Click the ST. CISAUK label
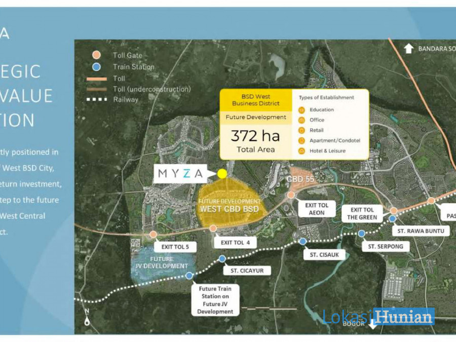Screen dimensions: 456x342 point(324,255)
